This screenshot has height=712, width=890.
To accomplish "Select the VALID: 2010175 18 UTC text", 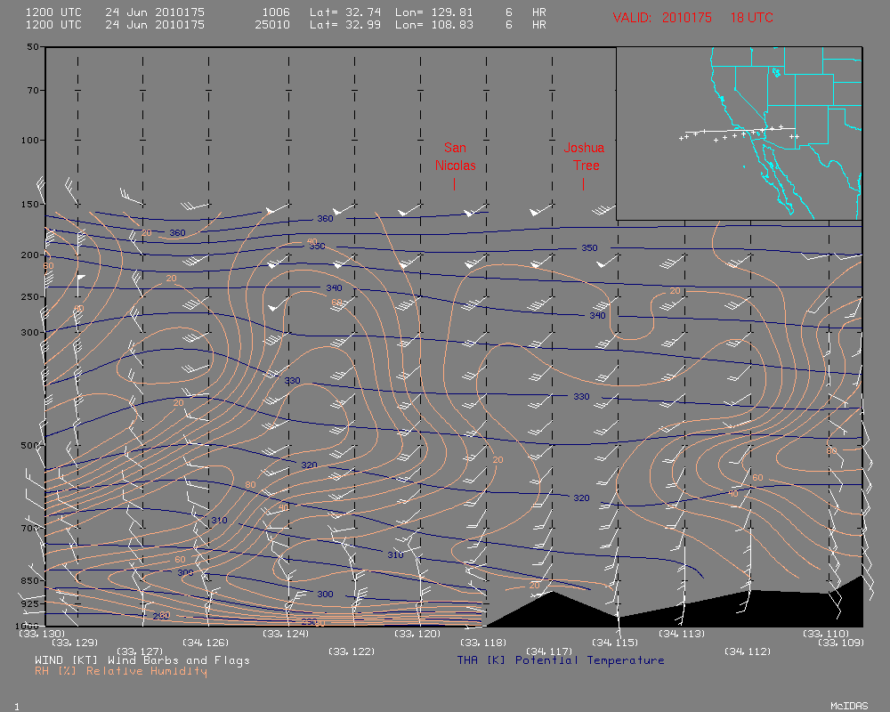I will (693, 18).
